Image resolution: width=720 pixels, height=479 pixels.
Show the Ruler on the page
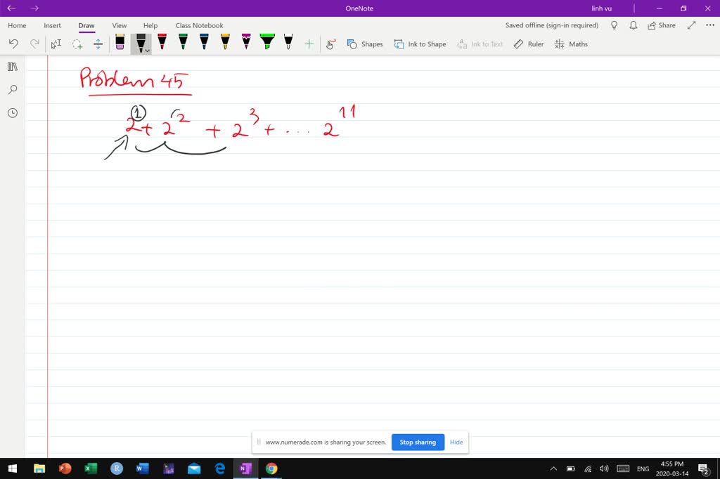point(528,44)
